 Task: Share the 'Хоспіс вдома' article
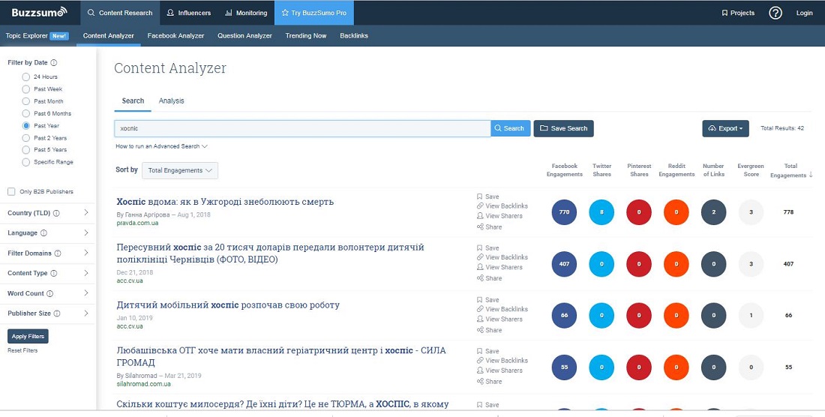tap(489, 227)
